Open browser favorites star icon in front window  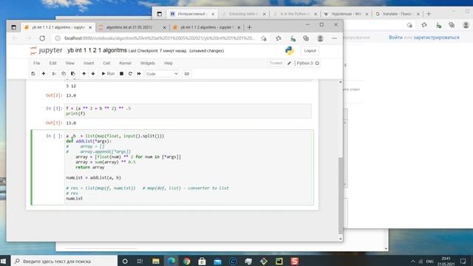click(279, 38)
